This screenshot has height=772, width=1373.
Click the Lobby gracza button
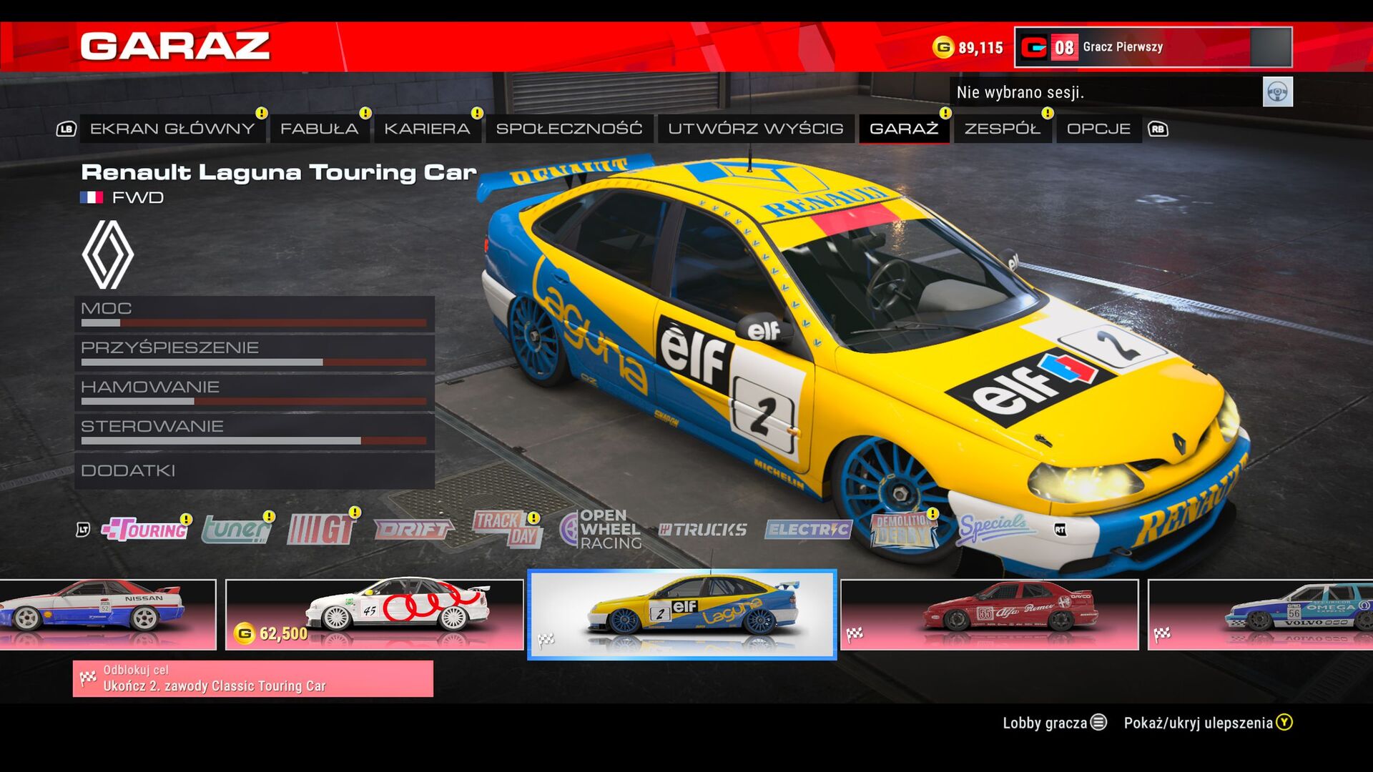point(1054,723)
